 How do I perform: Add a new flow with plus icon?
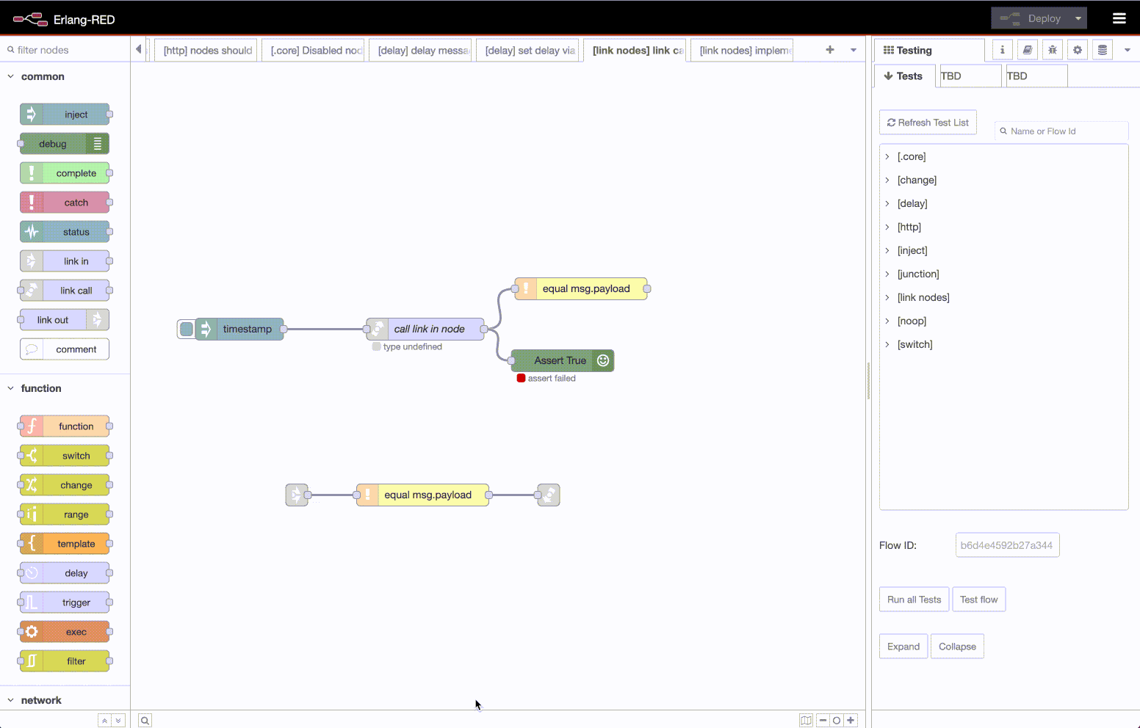pos(830,50)
